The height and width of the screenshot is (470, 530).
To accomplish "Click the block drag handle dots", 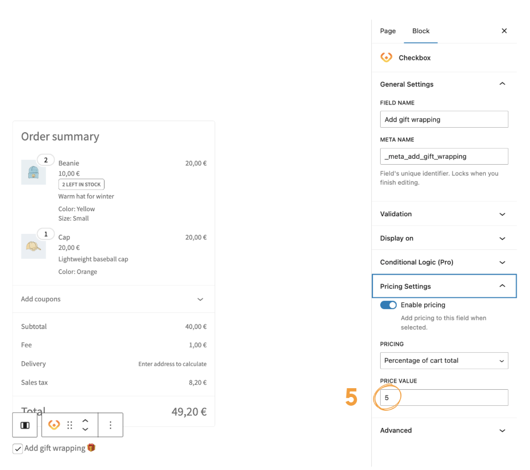I will pyautogui.click(x=70, y=425).
